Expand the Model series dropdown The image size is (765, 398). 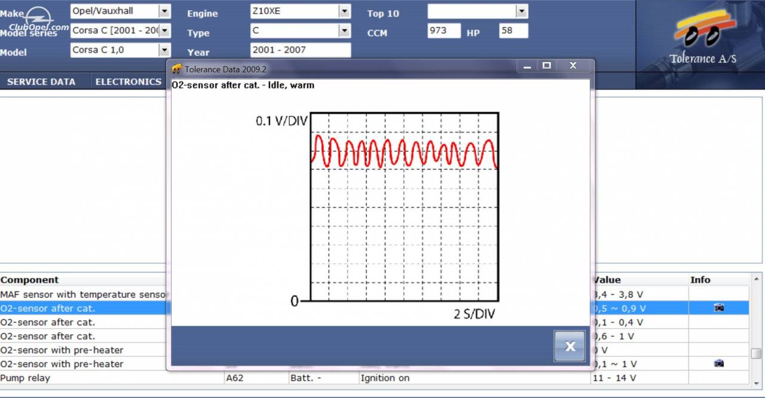pyautogui.click(x=164, y=30)
